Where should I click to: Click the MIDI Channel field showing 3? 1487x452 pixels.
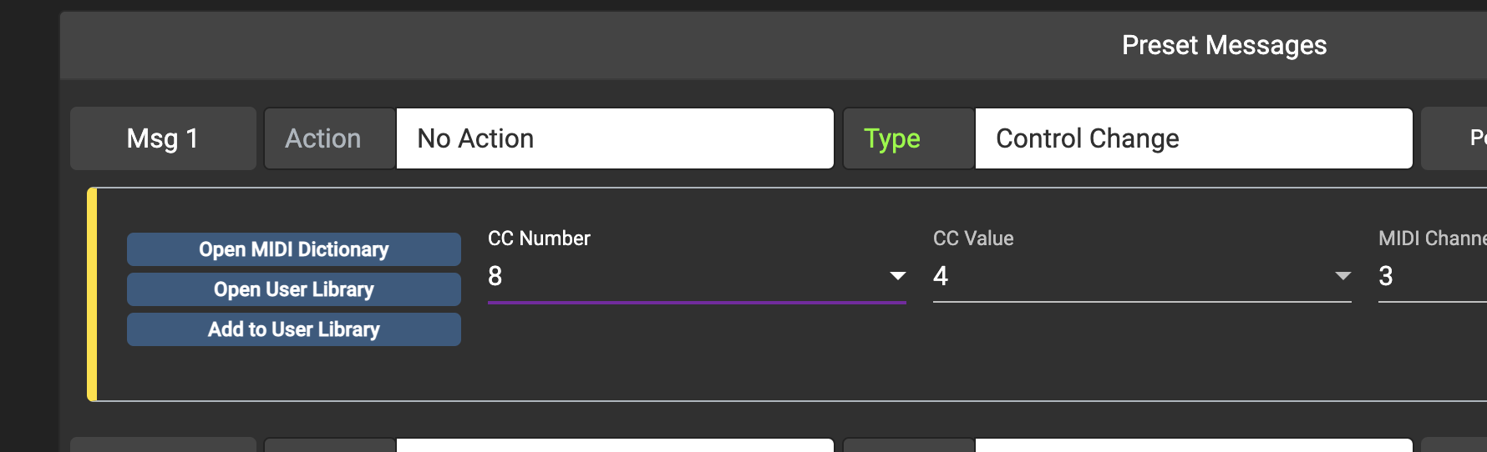[1429, 276]
